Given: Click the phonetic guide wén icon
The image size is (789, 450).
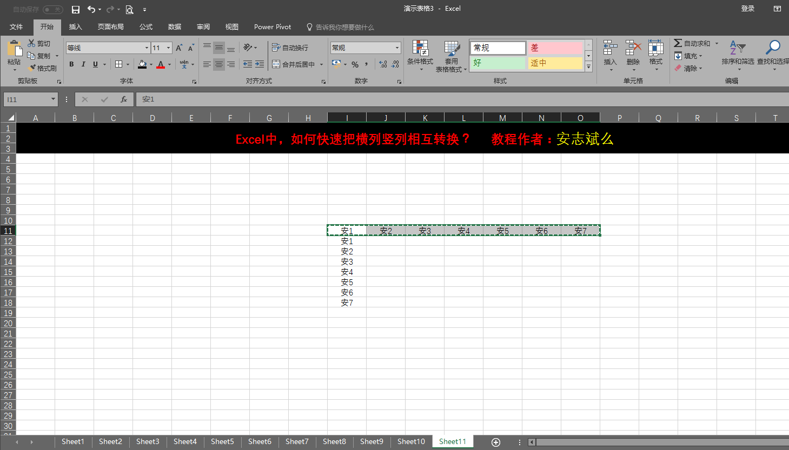Looking at the screenshot, I should (x=184, y=64).
